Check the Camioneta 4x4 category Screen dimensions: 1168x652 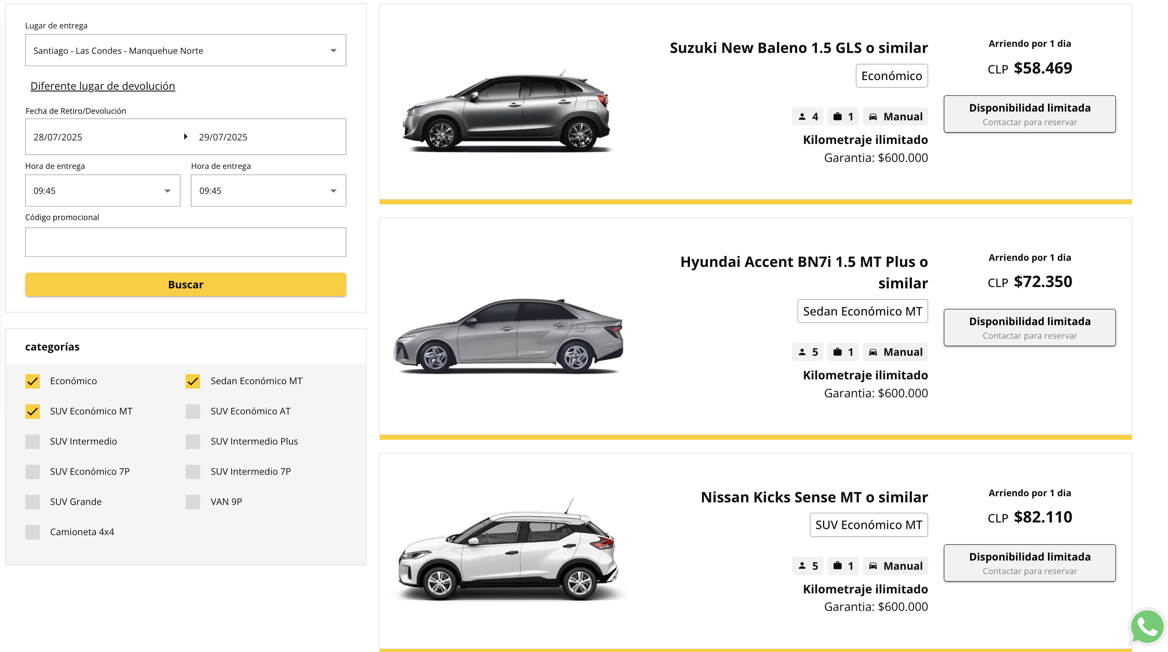coord(32,532)
